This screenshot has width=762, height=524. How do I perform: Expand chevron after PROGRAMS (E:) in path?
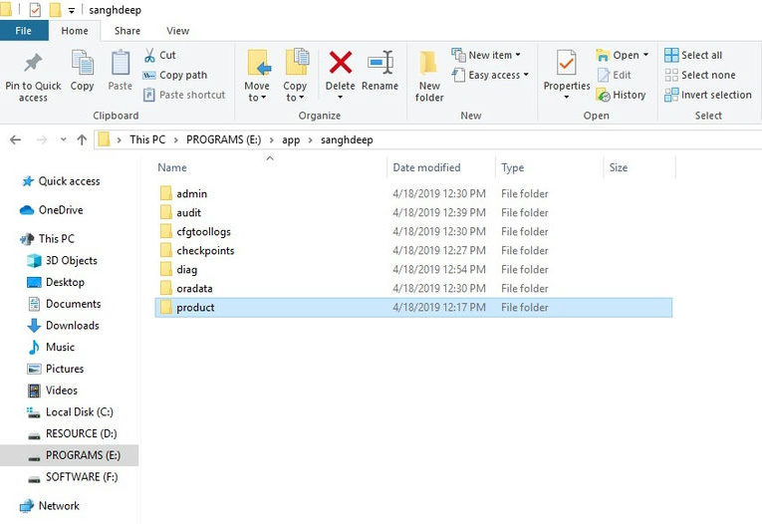tap(272, 140)
